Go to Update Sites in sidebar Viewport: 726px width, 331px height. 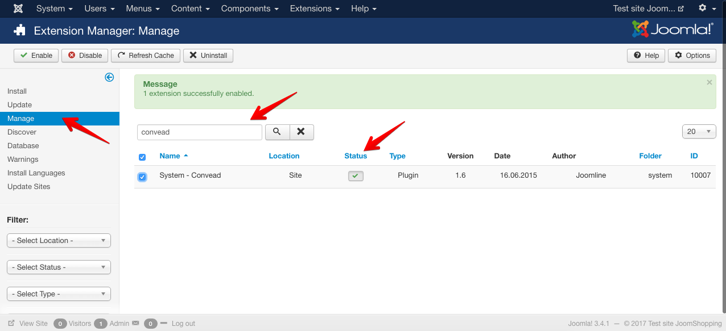pos(28,187)
